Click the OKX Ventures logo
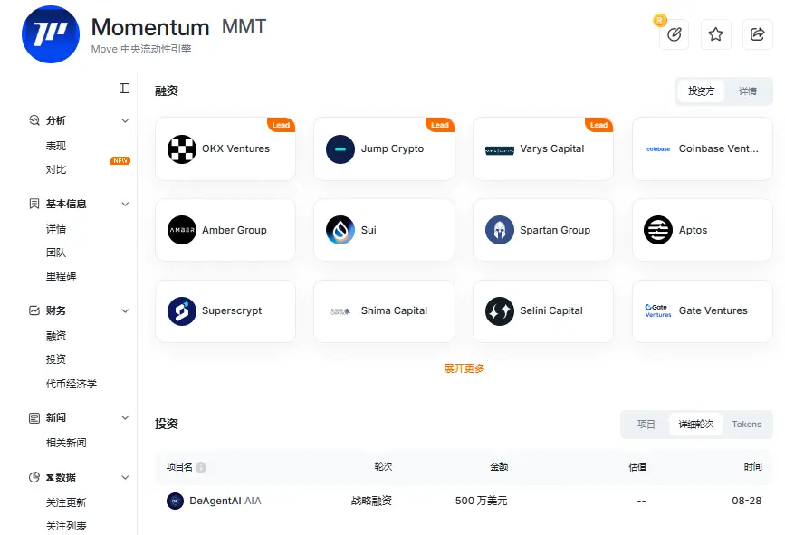Viewport: 785px width, 535px height. point(182,149)
